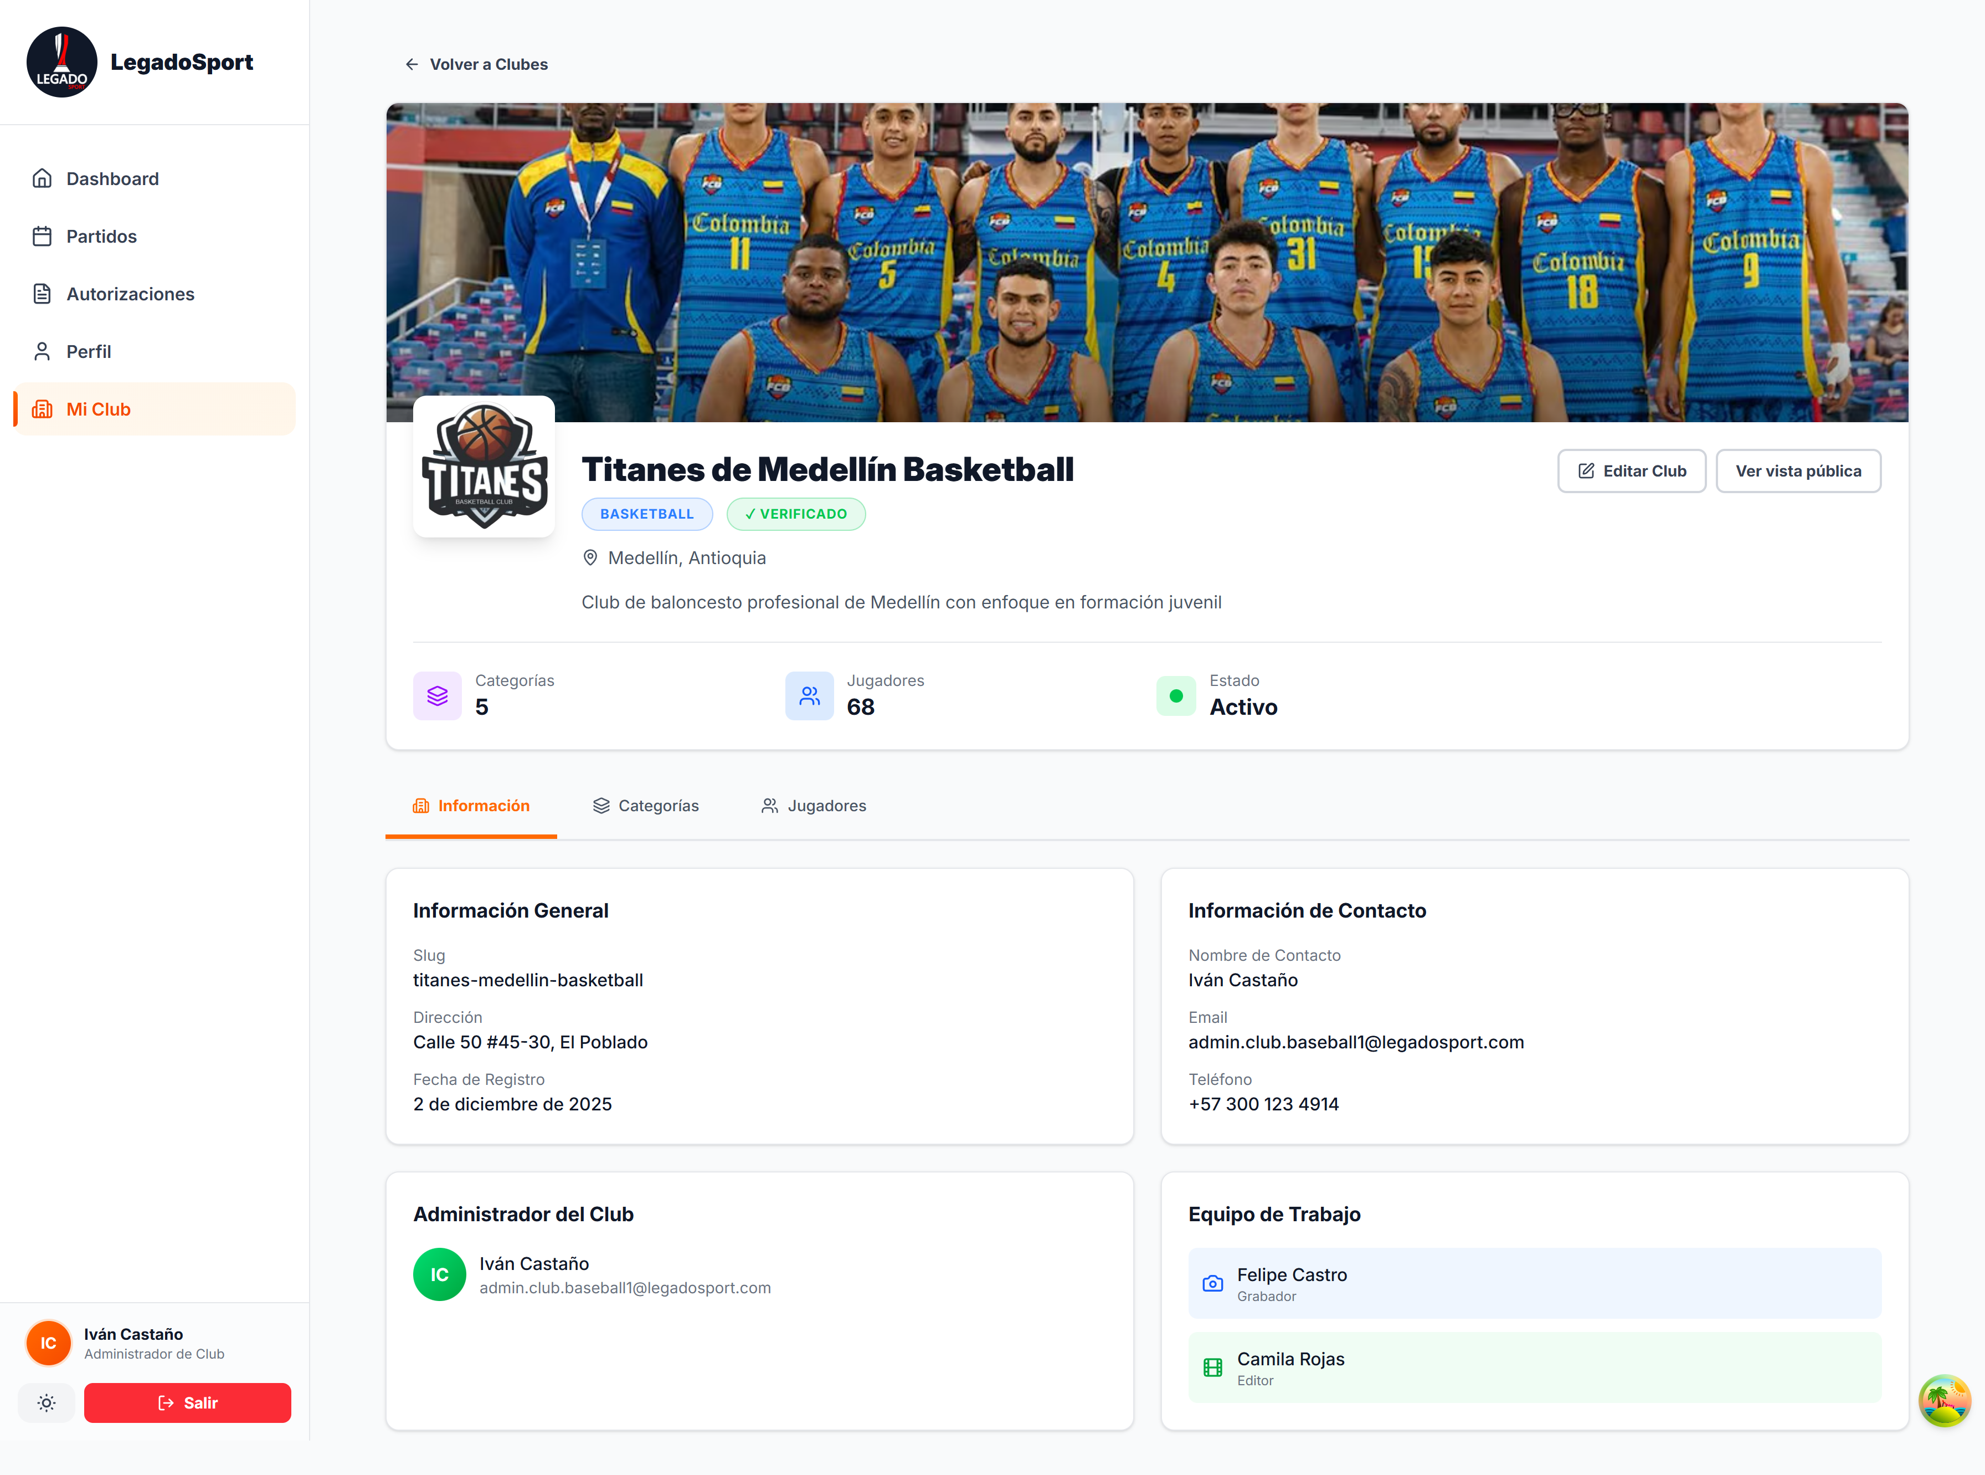Image resolution: width=1985 pixels, height=1475 pixels.
Task: Click the blue Jugadores people icon
Action: (809, 695)
